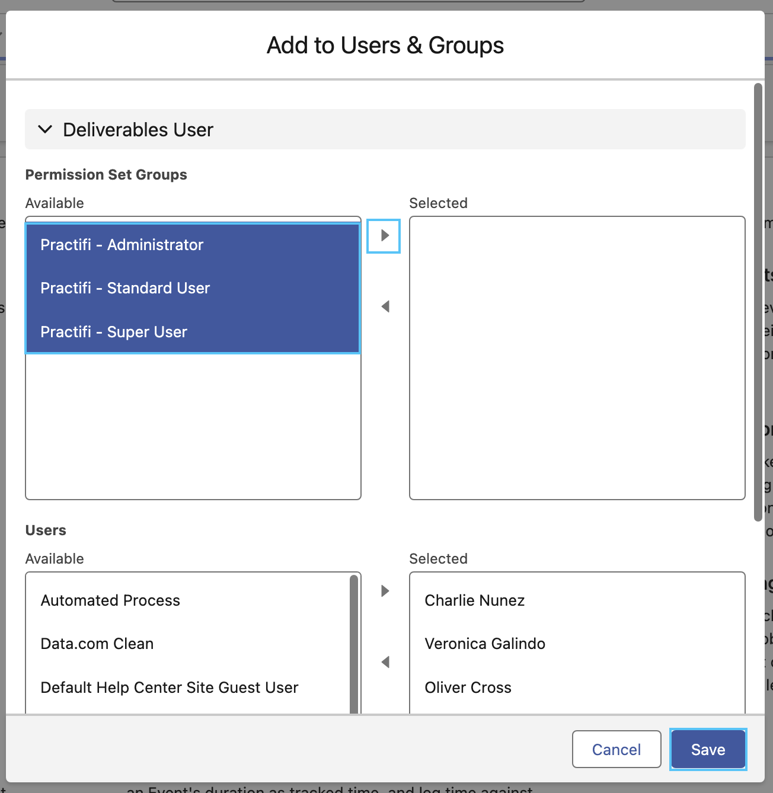Move permission set groups back to Available
This screenshot has width=773, height=793.
[x=385, y=306]
